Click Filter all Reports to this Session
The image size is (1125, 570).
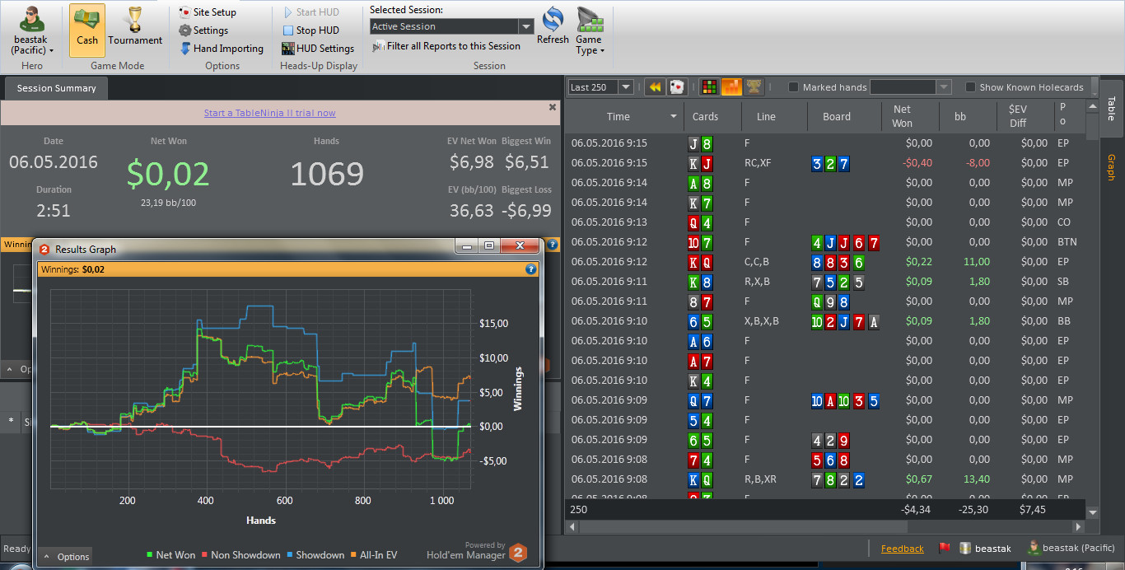point(446,47)
